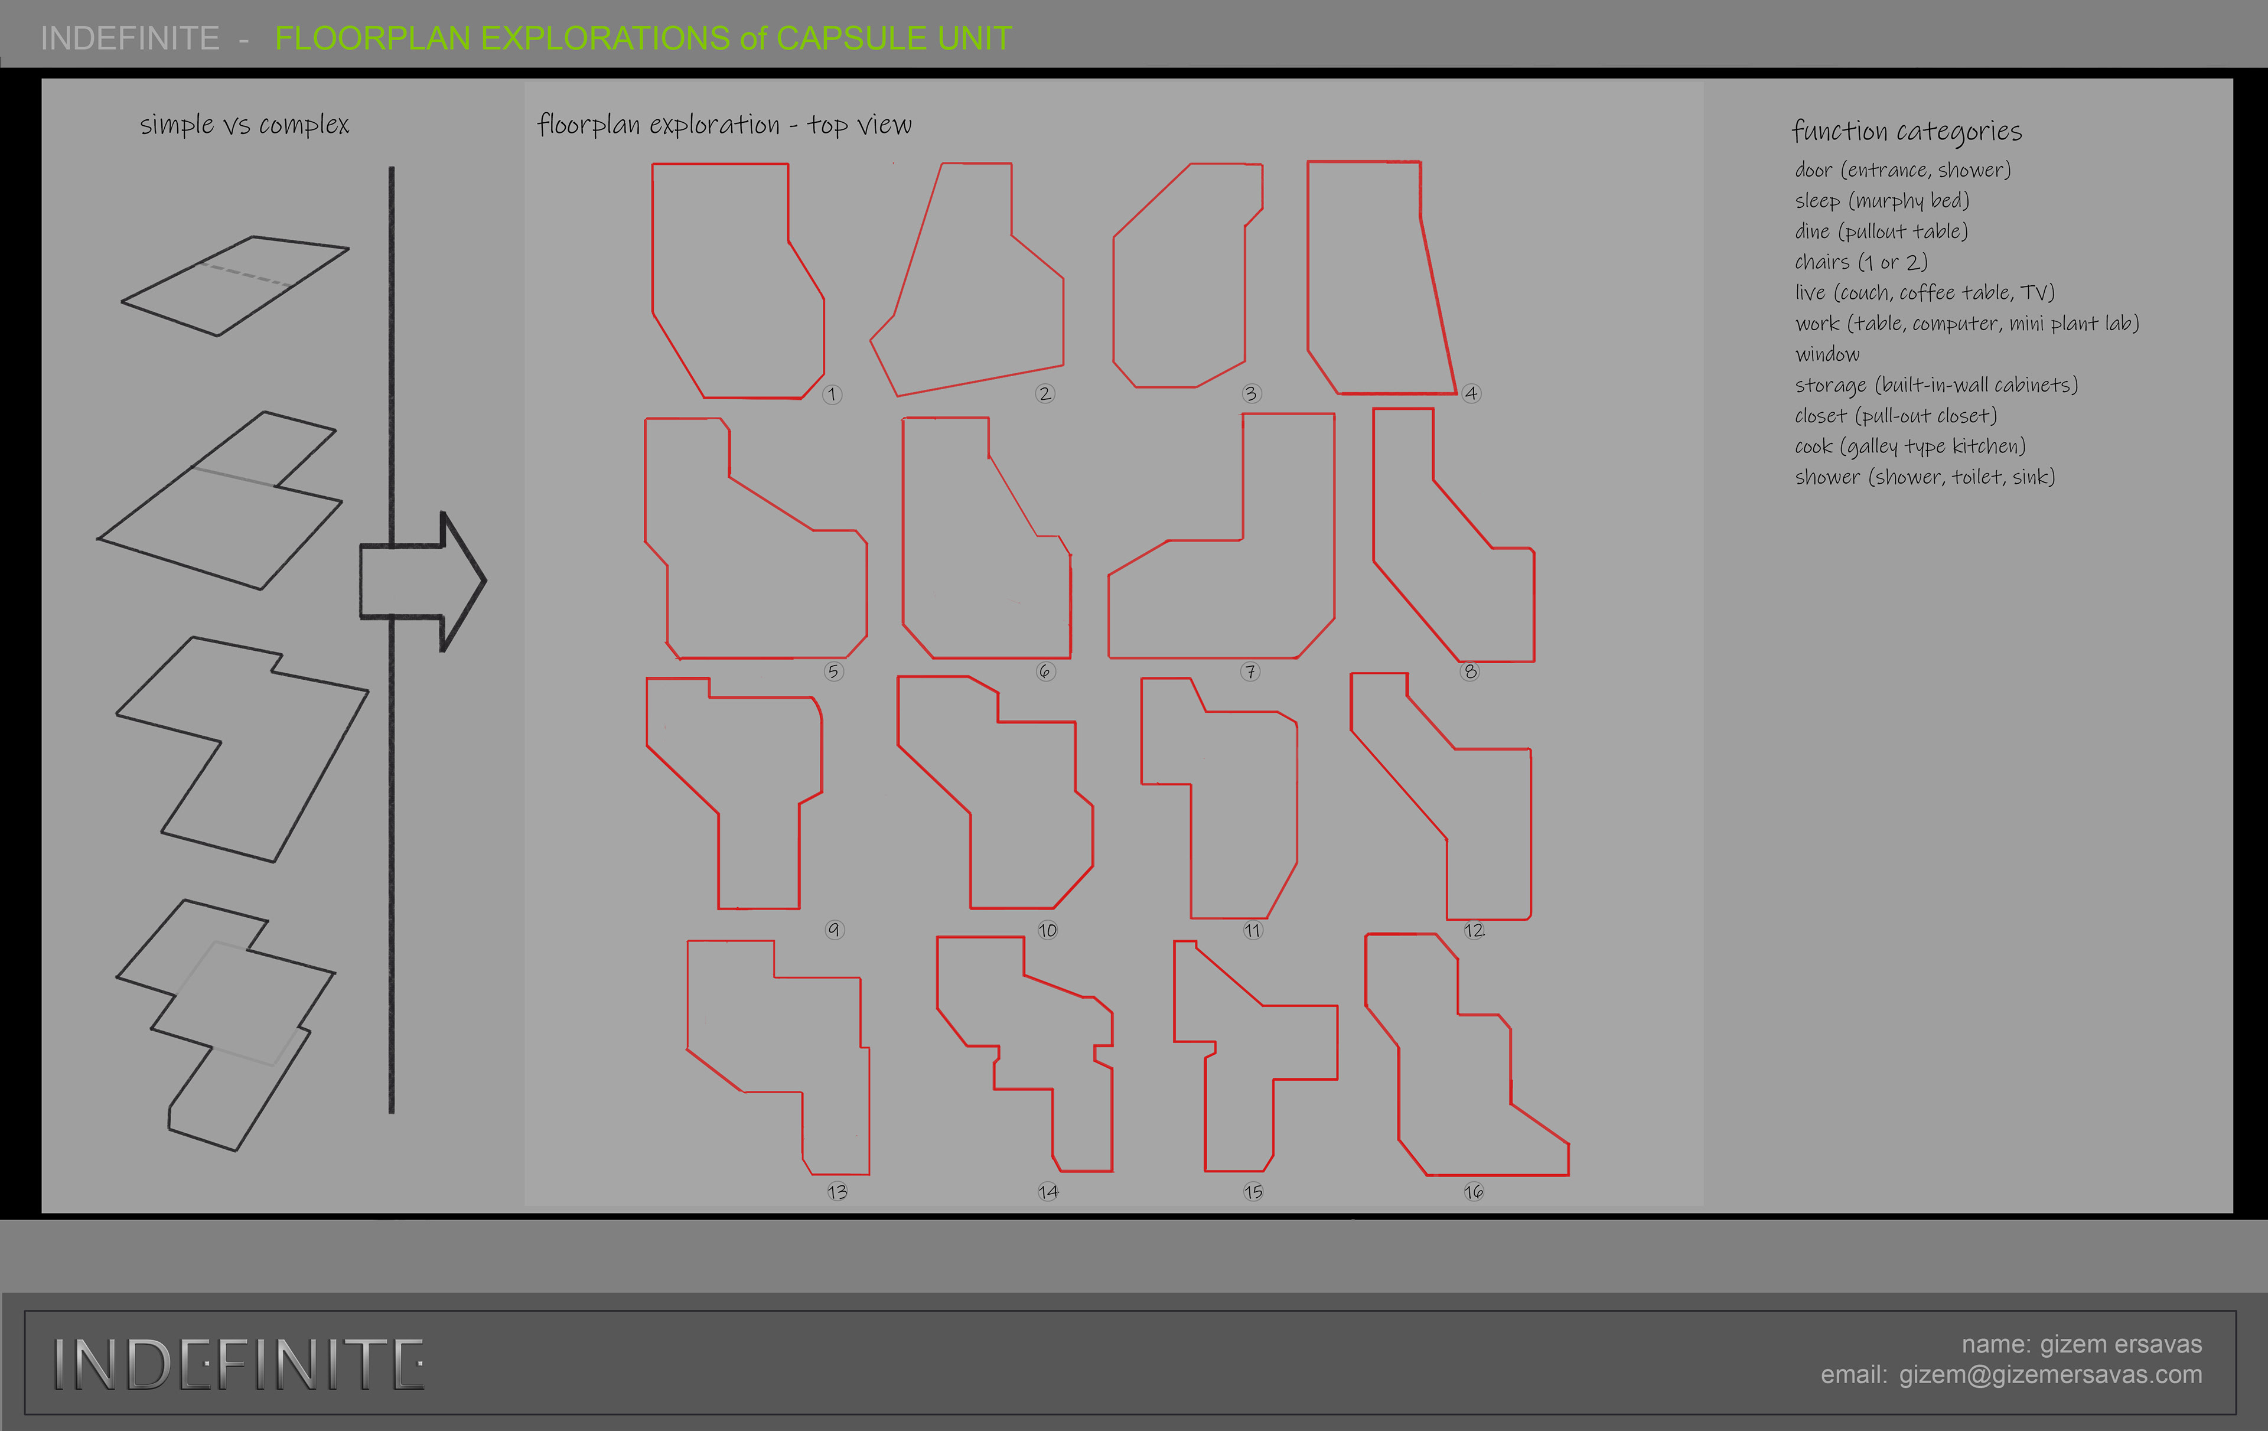Click the 'function categories' heading
The height and width of the screenshot is (1431, 2268).
[1907, 131]
